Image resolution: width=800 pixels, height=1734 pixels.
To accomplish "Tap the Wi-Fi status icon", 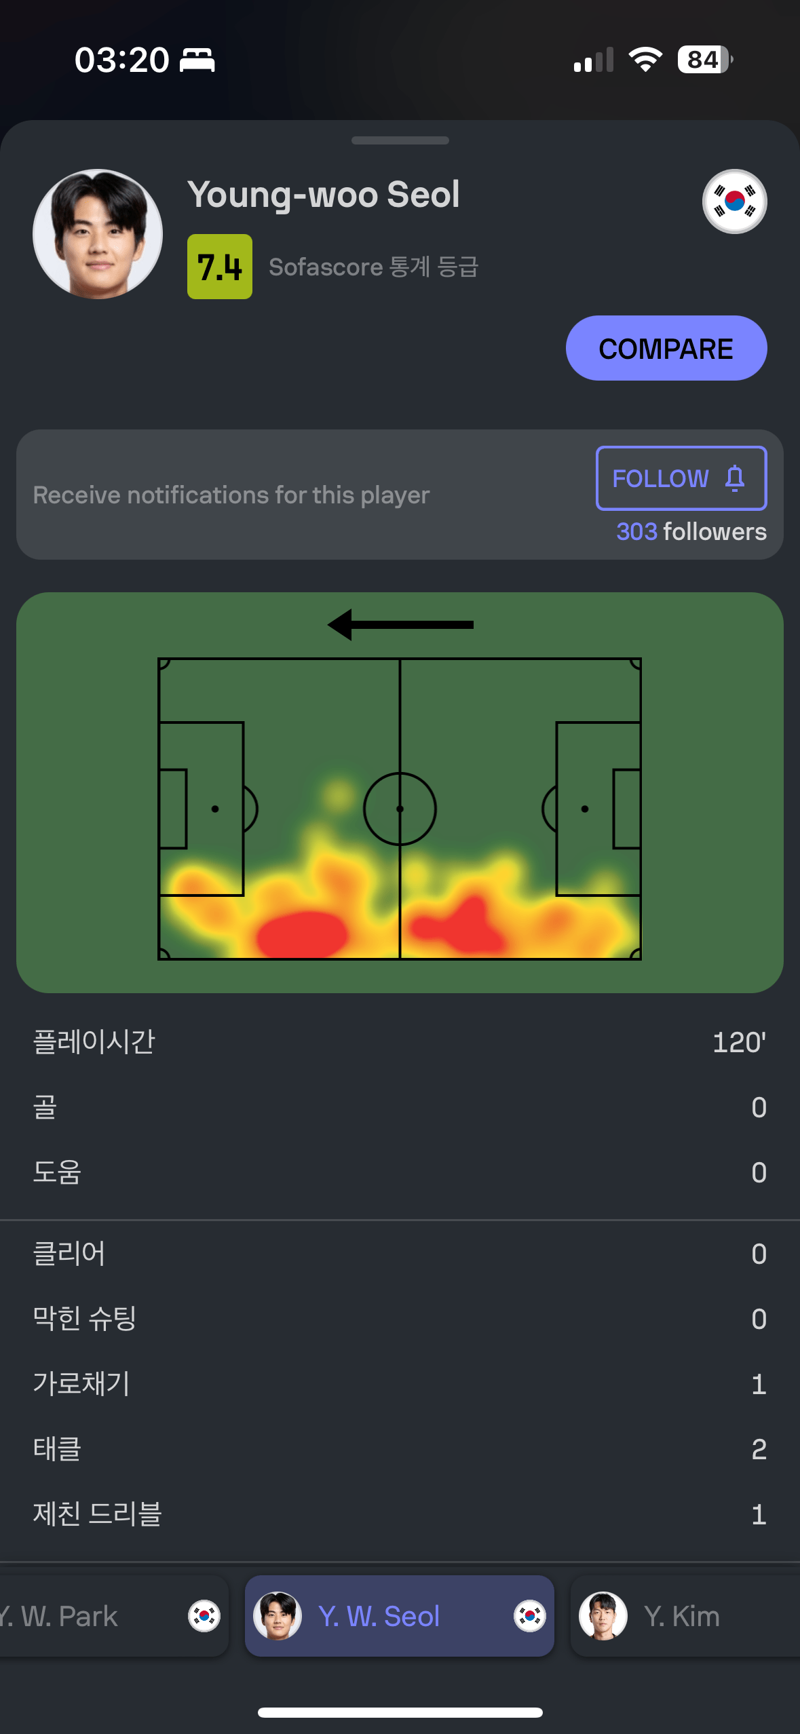I will 645,60.
